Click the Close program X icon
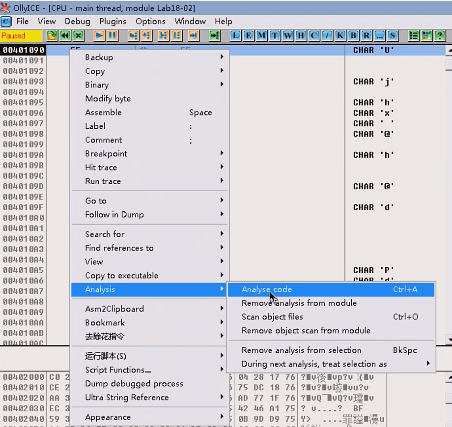Image resolution: width=452 pixels, height=427 pixels. (x=79, y=36)
